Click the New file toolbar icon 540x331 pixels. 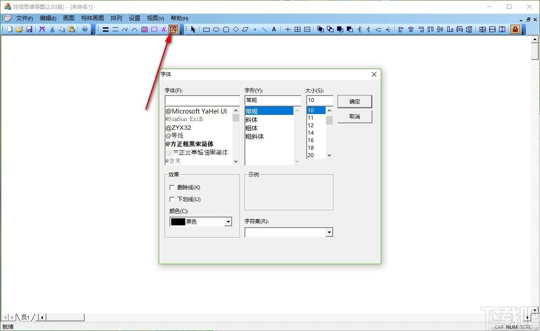pyautogui.click(x=10, y=29)
